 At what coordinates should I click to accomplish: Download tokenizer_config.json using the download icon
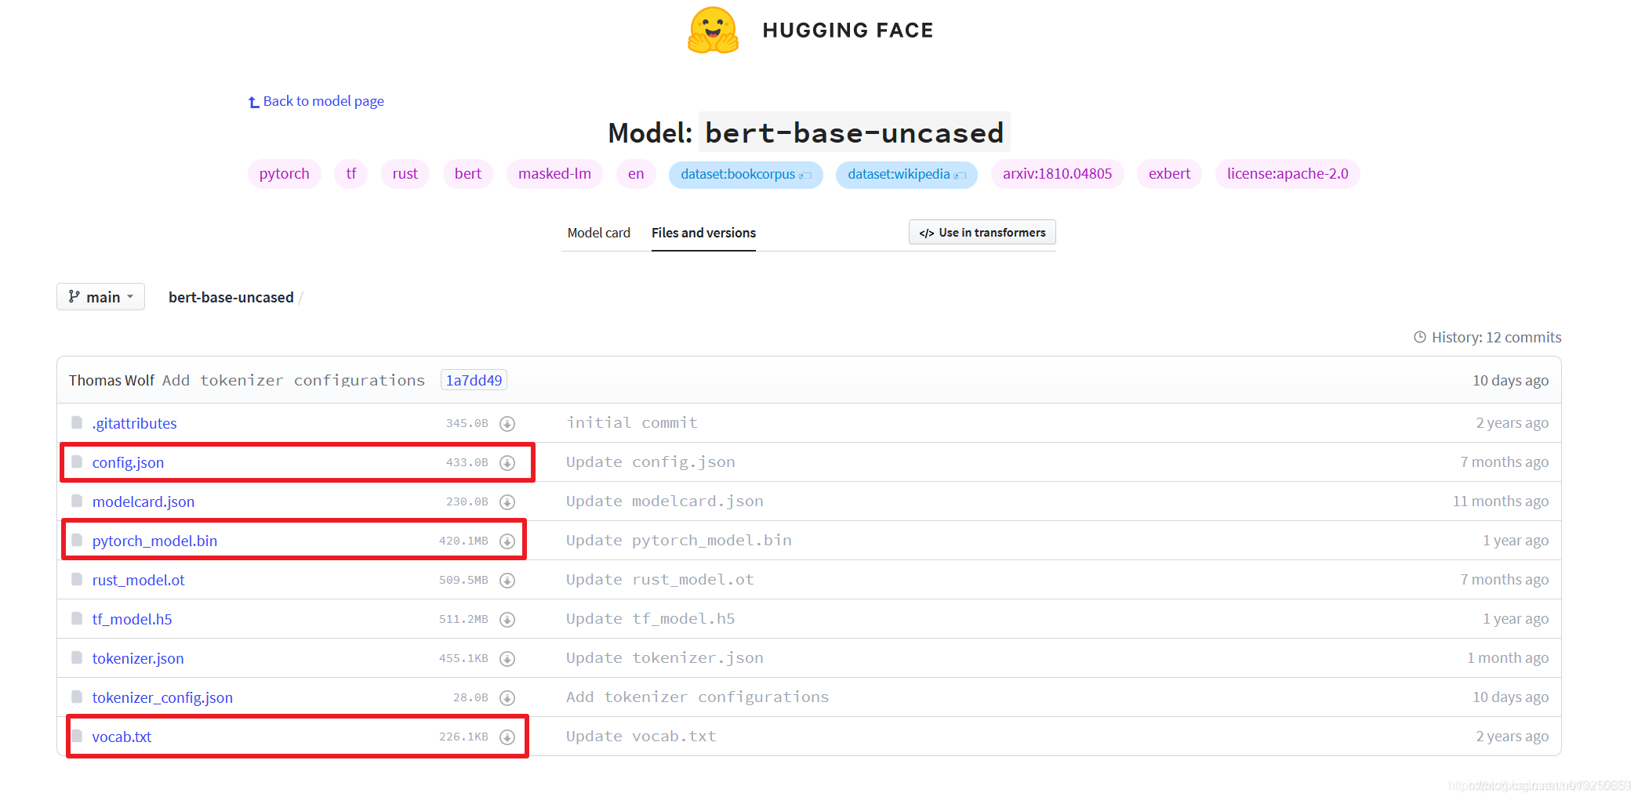507,698
